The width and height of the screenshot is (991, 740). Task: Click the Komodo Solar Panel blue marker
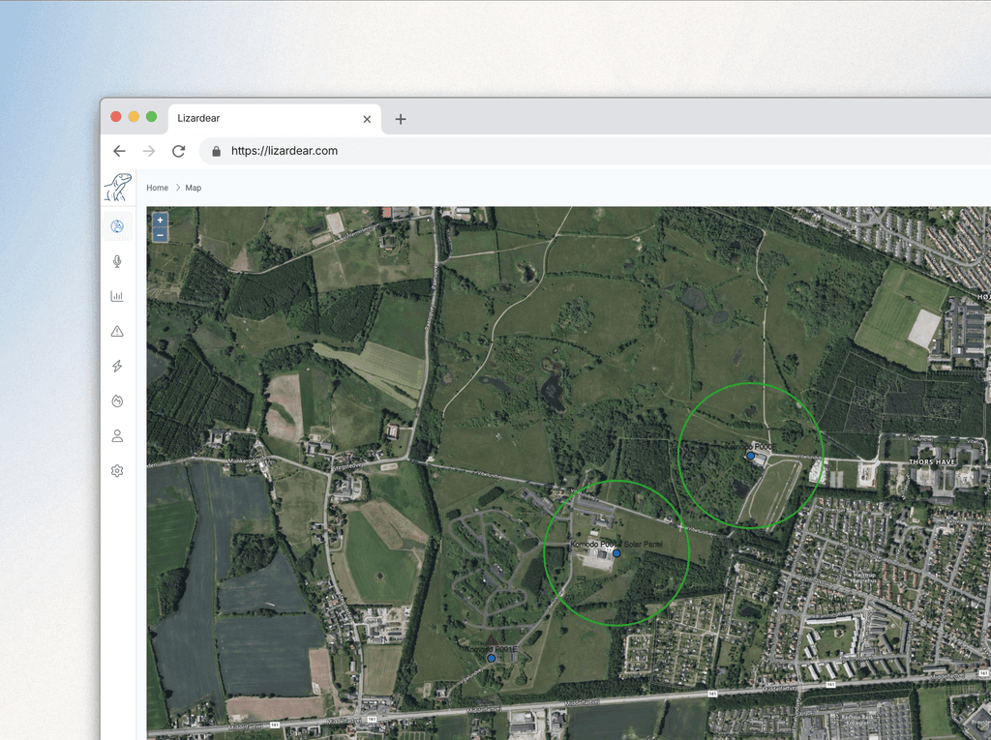click(x=616, y=553)
